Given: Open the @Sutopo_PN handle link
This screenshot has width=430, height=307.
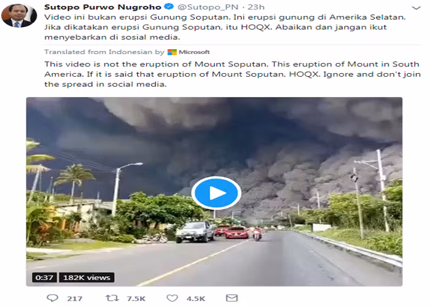Looking at the screenshot, I should coord(208,7).
